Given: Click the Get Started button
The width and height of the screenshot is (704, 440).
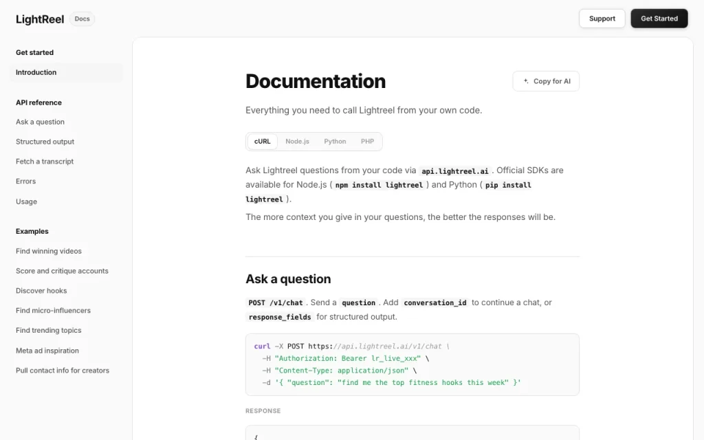Looking at the screenshot, I should pyautogui.click(x=659, y=19).
